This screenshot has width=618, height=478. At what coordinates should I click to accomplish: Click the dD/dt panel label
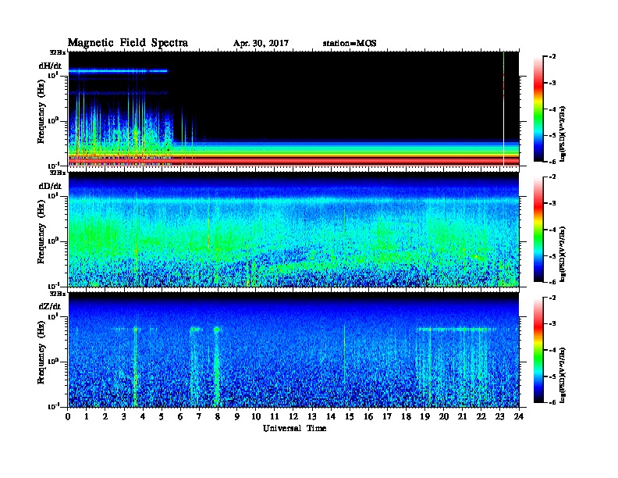pyautogui.click(x=50, y=186)
